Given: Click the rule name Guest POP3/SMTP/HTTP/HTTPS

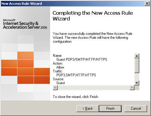Looking at the screenshot, I should click(82, 60).
